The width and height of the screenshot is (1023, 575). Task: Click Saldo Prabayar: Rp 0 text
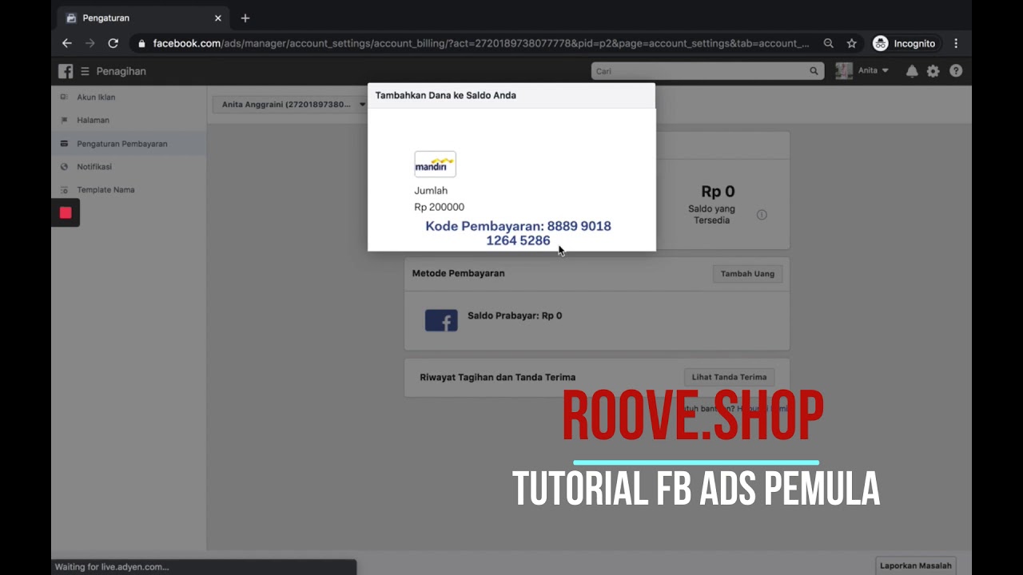click(515, 315)
